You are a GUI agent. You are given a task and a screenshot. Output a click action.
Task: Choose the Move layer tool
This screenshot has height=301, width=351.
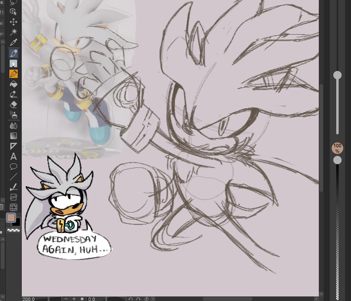click(x=13, y=22)
